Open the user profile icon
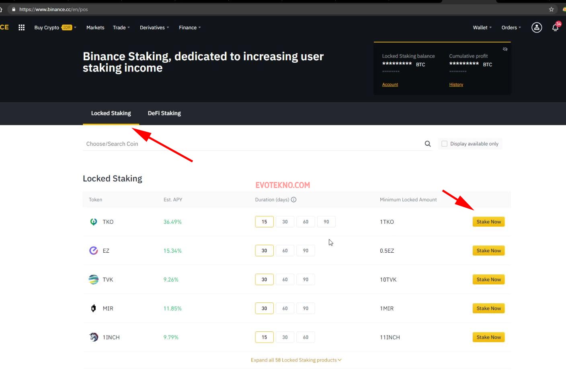The width and height of the screenshot is (566, 370). click(537, 27)
